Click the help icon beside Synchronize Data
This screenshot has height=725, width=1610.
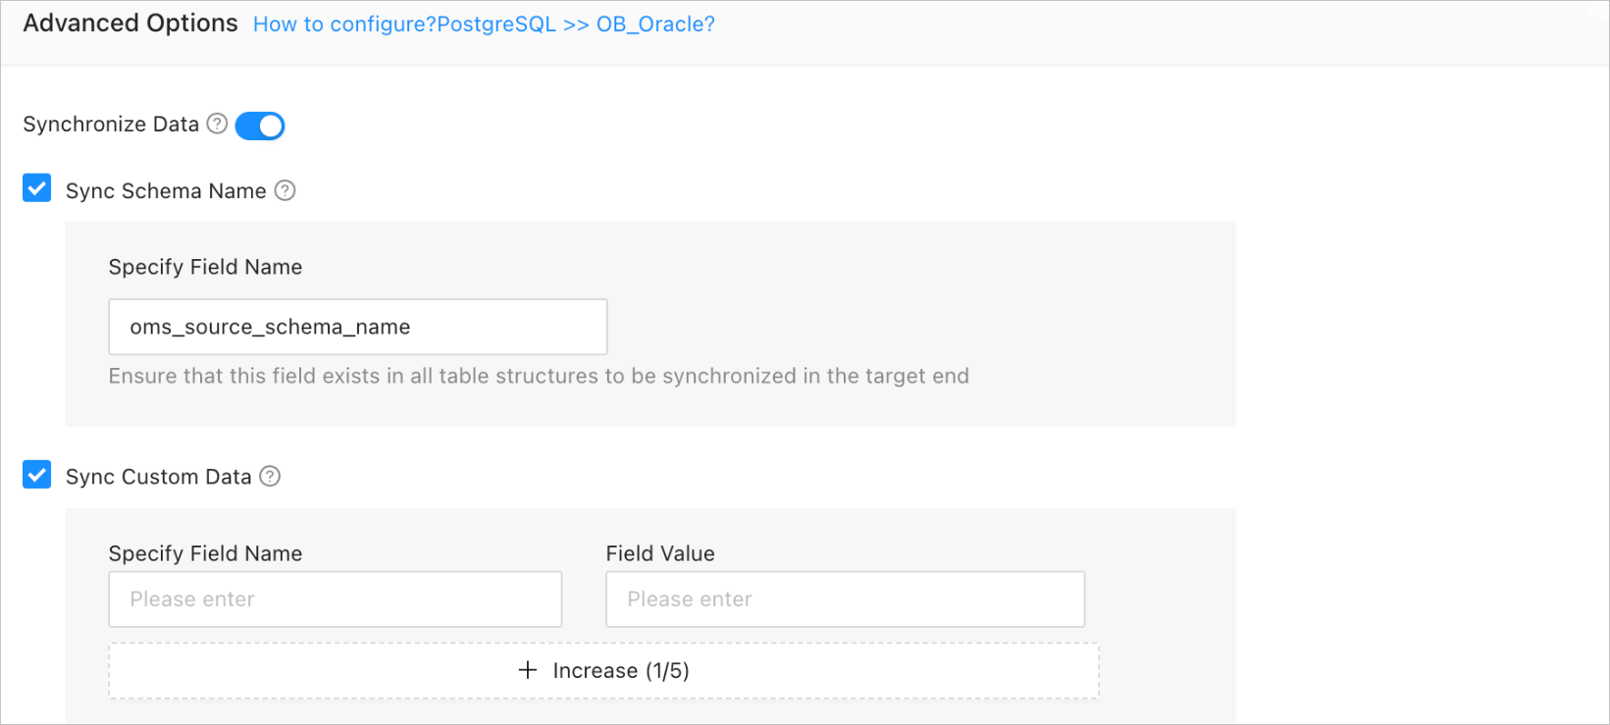218,124
